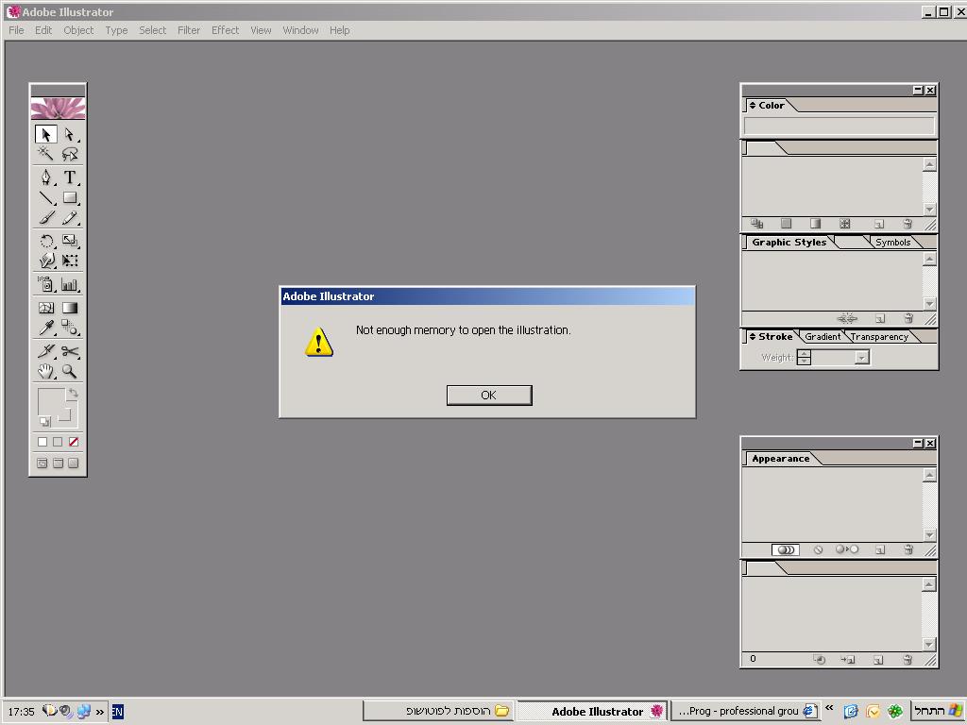The image size is (967, 725).
Task: Select the Hand tool
Action: [x=46, y=371]
